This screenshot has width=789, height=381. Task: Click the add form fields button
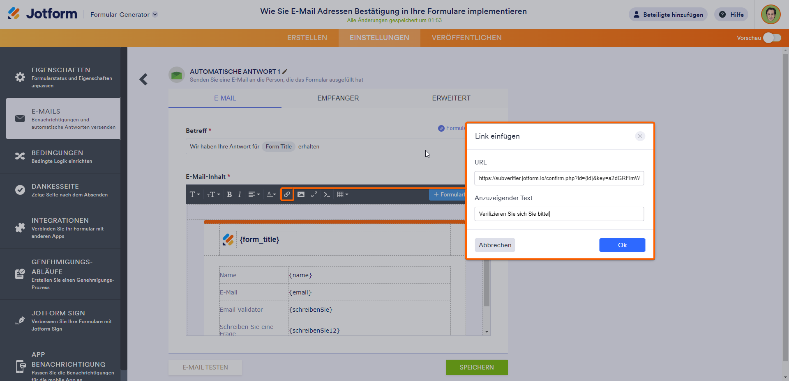click(x=448, y=194)
